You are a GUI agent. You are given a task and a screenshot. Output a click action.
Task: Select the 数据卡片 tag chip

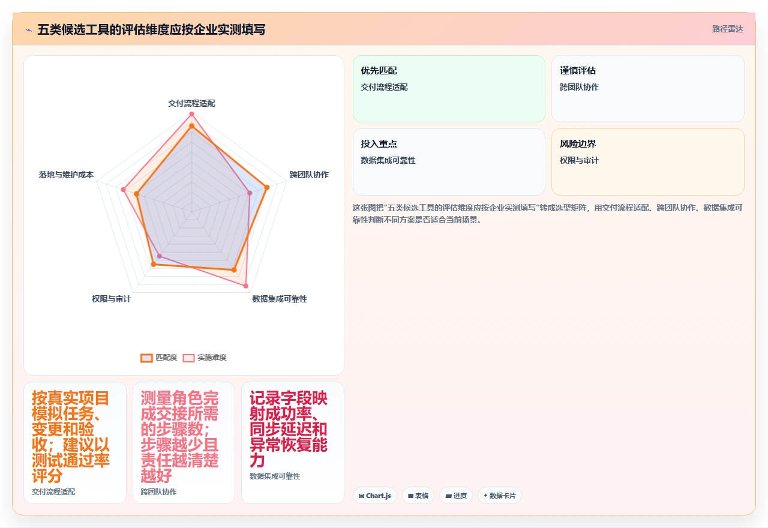(x=500, y=496)
